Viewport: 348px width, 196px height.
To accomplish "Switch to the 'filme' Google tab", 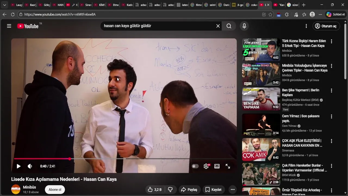I will [x=197, y=5].
